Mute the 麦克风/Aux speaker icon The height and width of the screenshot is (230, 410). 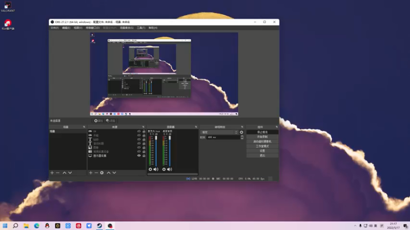tap(156, 169)
